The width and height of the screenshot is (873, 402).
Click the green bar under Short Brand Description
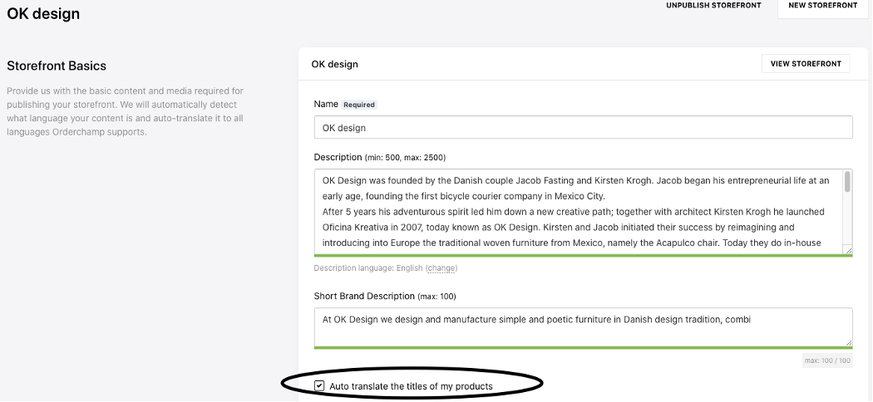[583, 347]
